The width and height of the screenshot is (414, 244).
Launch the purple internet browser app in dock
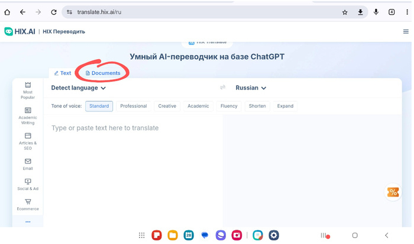click(x=221, y=235)
